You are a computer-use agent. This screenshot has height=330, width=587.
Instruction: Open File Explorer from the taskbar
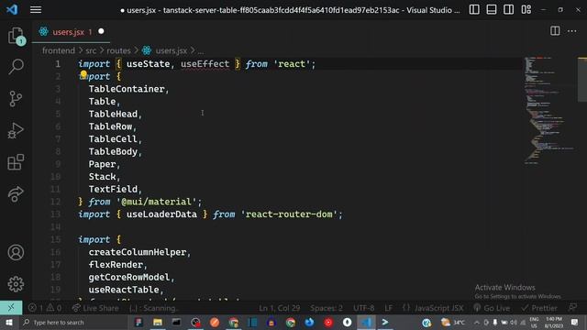158,322
